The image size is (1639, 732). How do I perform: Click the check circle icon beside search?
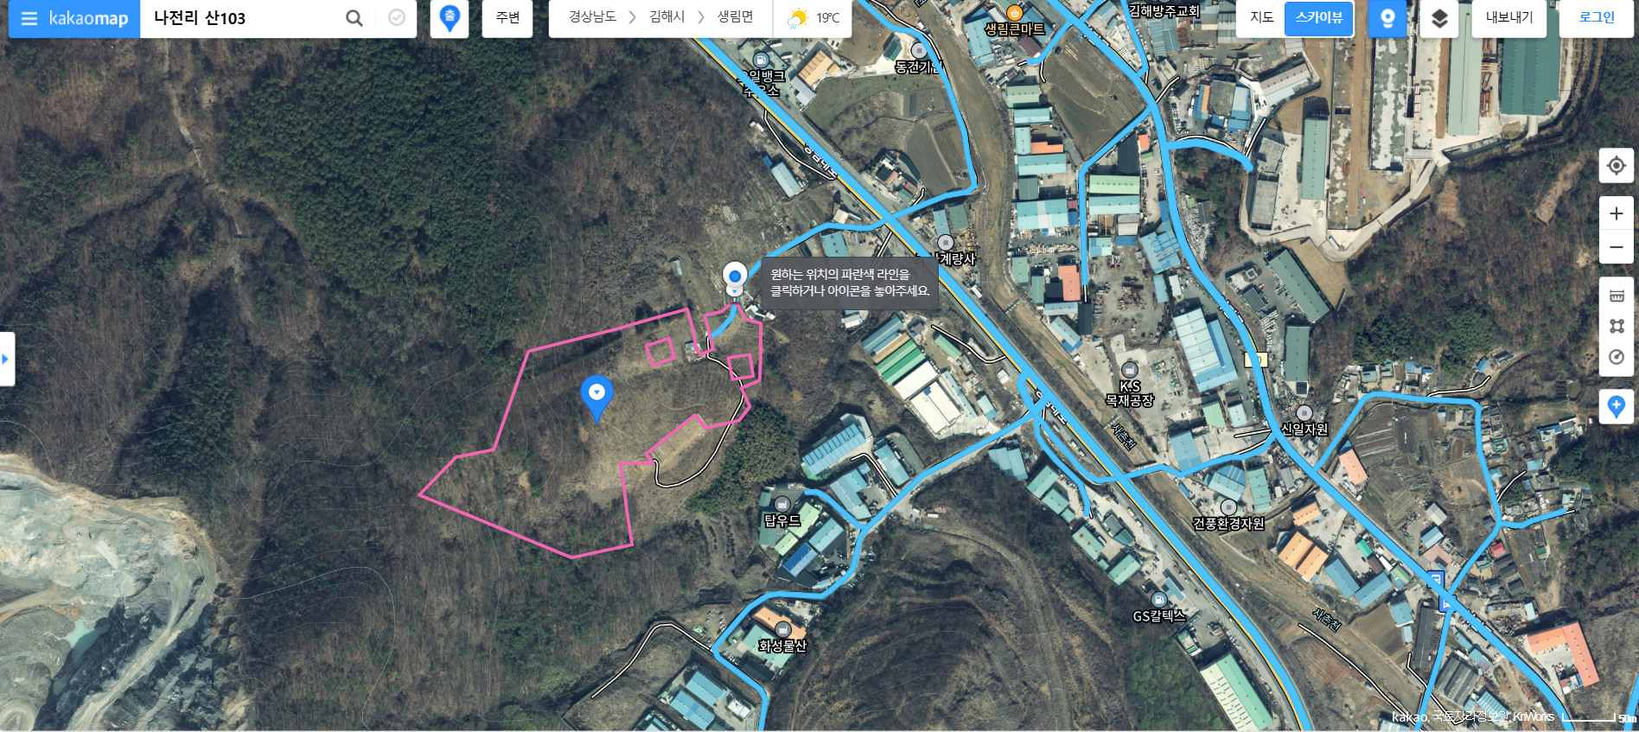pyautogui.click(x=397, y=18)
